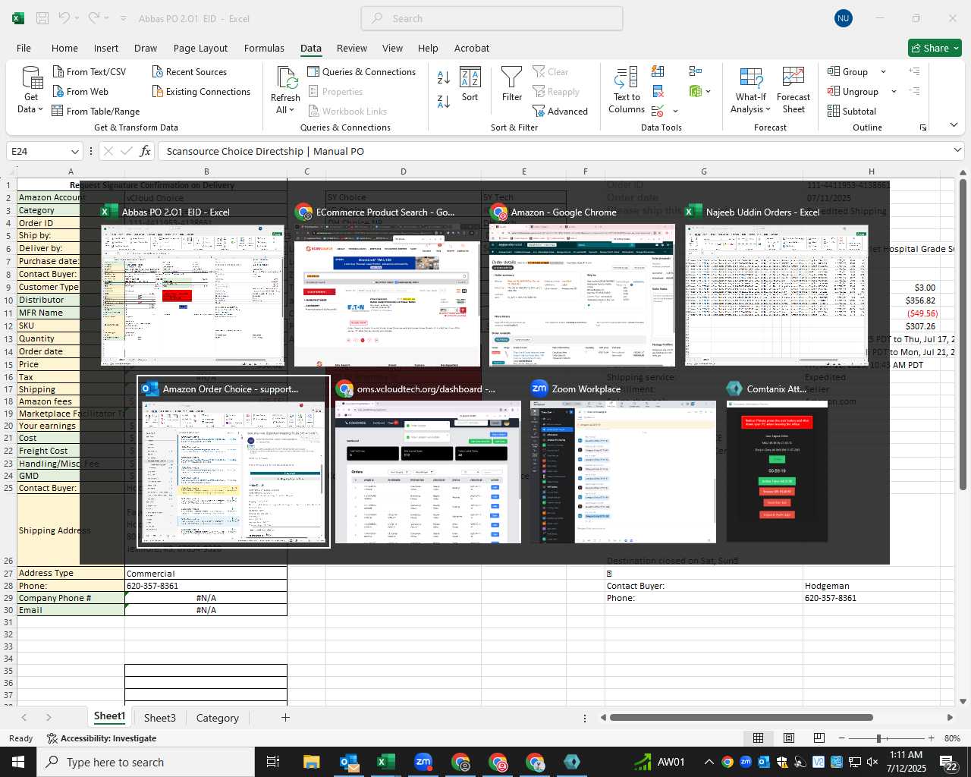Import From Table/Range

tap(96, 111)
